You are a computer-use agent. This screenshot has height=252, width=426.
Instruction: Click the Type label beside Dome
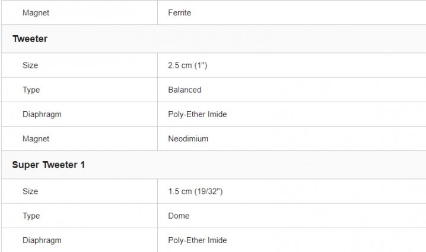click(31, 216)
